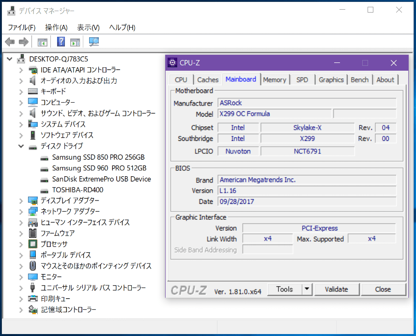Click the BIOS Version field L1.16
The height and width of the screenshot is (336, 416).
click(307, 191)
